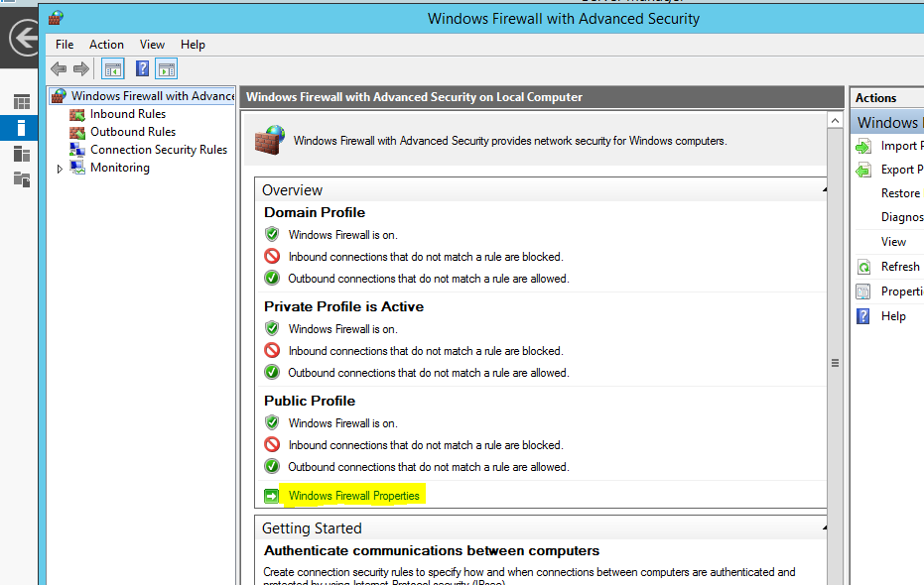Click the scrollbar up arrow in Overview pane
The height and width of the screenshot is (585, 924).
click(x=835, y=121)
